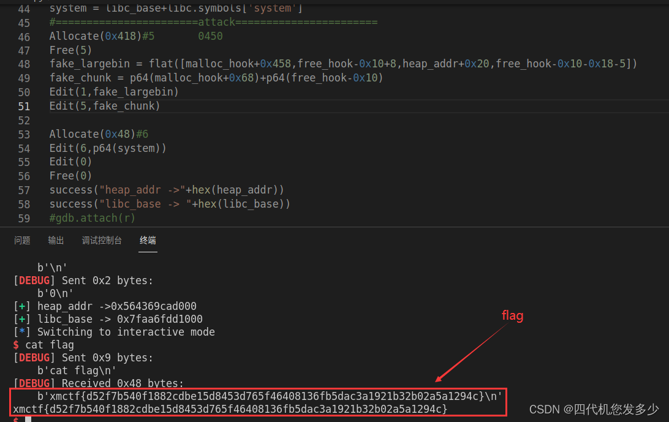Select the 终端 (Terminal) tab

(x=148, y=241)
